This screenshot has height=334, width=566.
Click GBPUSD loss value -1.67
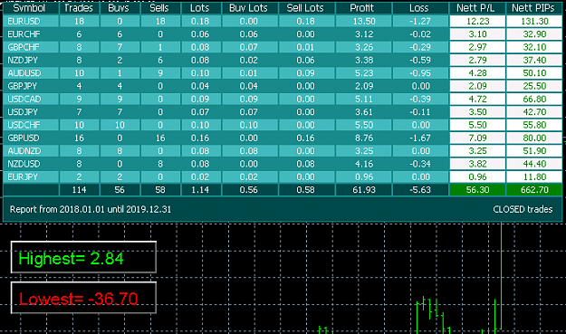(x=420, y=138)
